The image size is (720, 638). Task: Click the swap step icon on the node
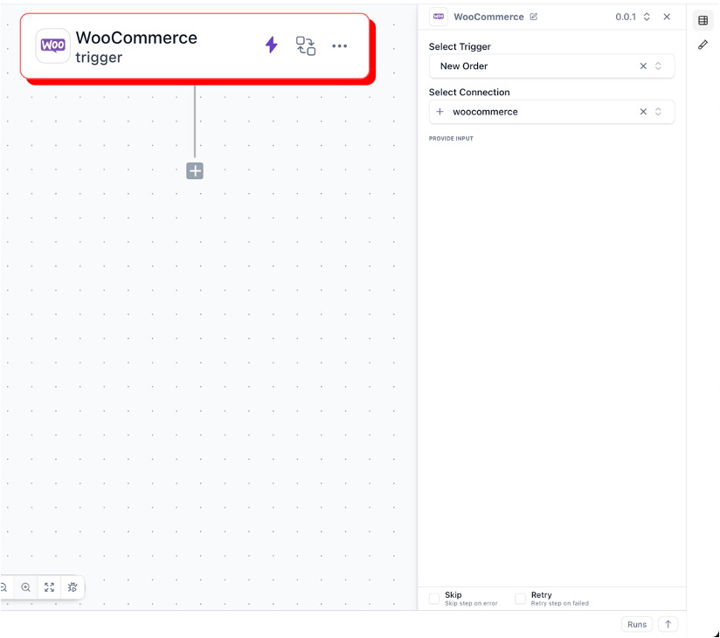pos(306,45)
